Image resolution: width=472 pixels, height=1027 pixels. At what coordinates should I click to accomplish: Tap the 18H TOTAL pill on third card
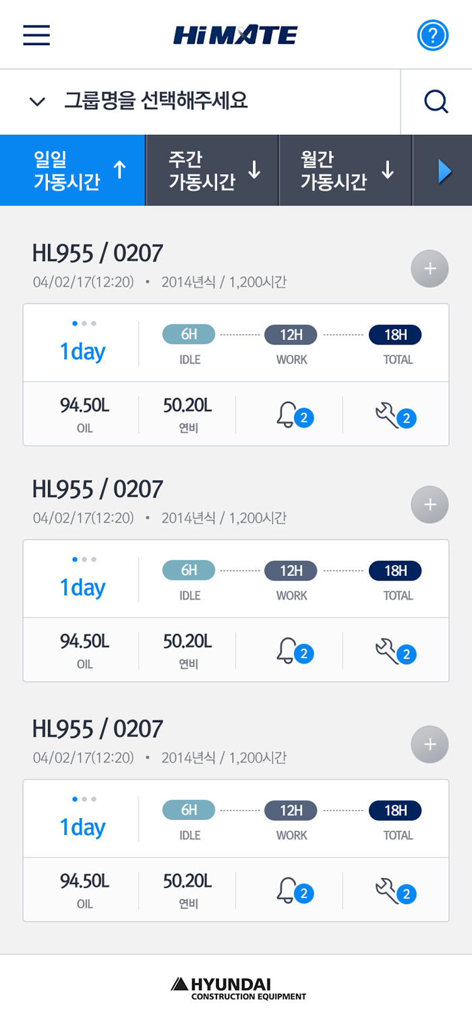395,811
